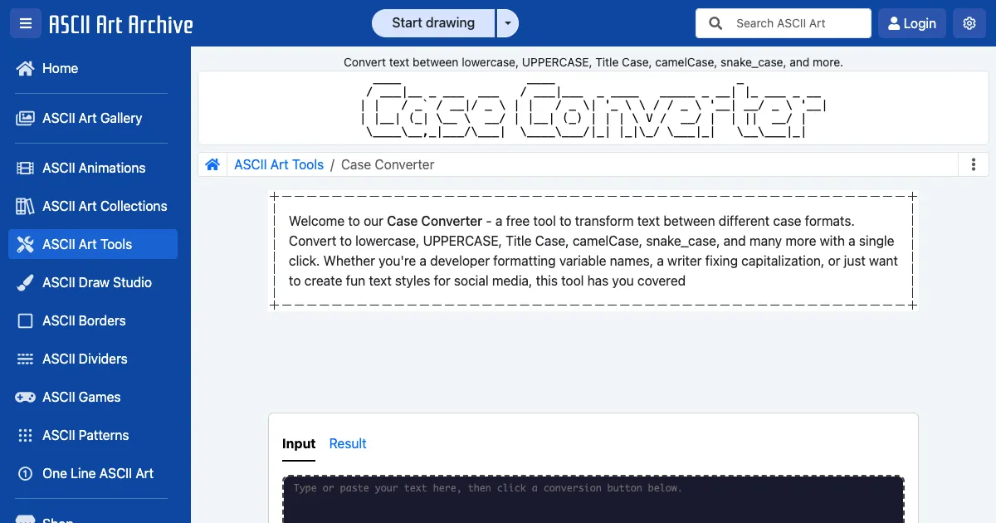The height and width of the screenshot is (523, 996).
Task: Click the breadcrumb home icon
Action: point(212,164)
